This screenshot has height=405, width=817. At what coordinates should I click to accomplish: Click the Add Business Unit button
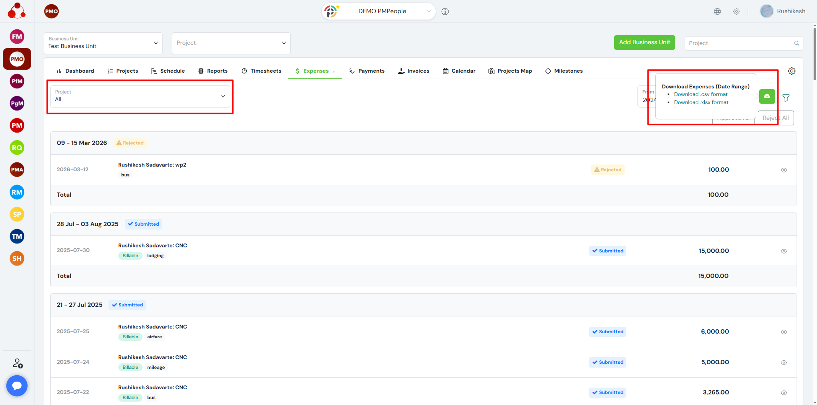click(644, 42)
